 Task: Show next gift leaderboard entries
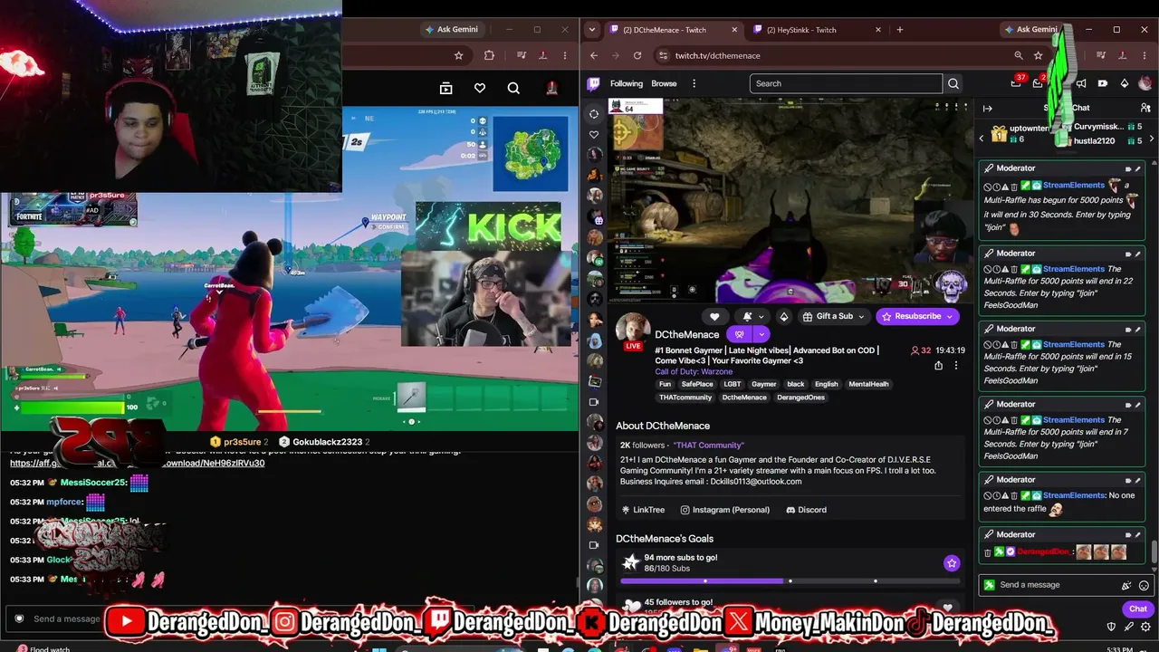[x=1151, y=139]
